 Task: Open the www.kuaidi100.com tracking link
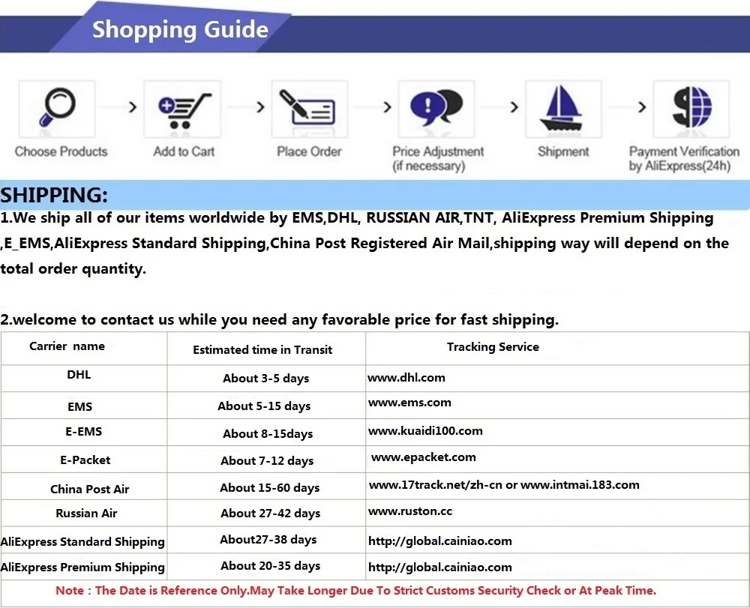tap(425, 430)
